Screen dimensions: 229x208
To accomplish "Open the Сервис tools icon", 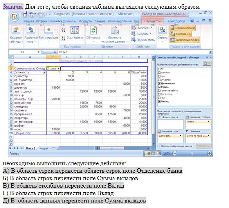I will point(162,30).
